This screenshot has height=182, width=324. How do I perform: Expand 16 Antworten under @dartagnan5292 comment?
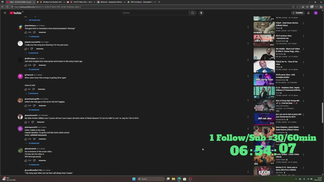pyautogui.click(x=32, y=143)
